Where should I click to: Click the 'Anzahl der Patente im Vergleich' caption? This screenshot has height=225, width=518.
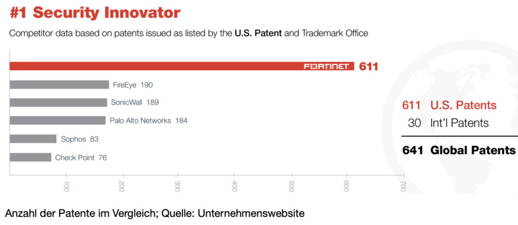[x=154, y=213]
